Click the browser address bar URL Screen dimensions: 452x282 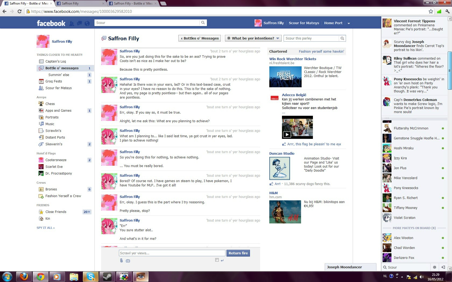point(82,11)
